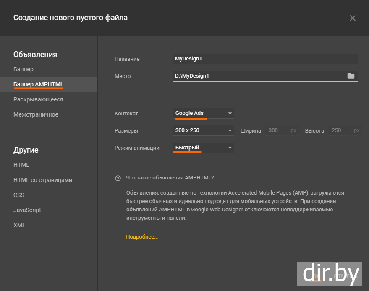Click the question mark help icon
Image resolution: width=369 pixels, height=291 pixels.
pos(118,178)
